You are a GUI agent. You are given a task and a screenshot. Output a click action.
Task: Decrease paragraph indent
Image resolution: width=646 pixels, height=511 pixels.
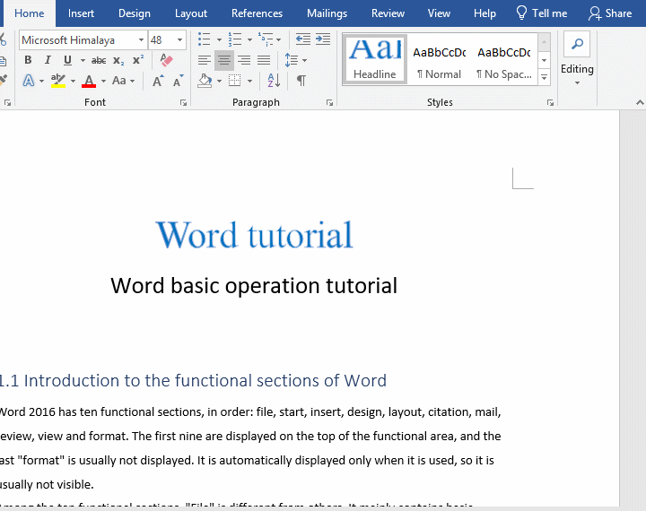tap(303, 39)
